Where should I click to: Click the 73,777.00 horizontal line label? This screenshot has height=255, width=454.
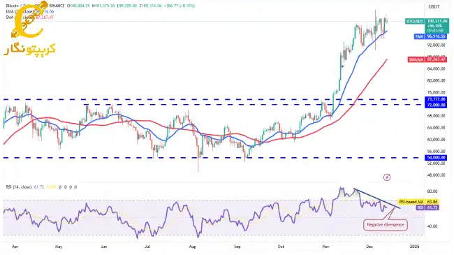click(x=436, y=99)
